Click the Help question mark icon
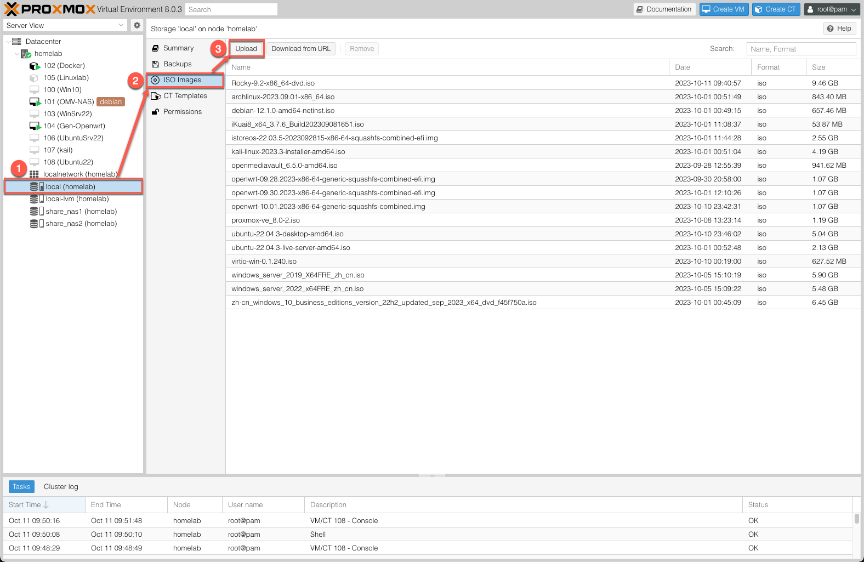 point(831,29)
